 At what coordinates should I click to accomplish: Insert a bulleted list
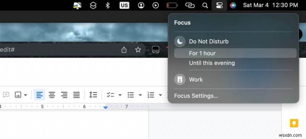(130, 95)
